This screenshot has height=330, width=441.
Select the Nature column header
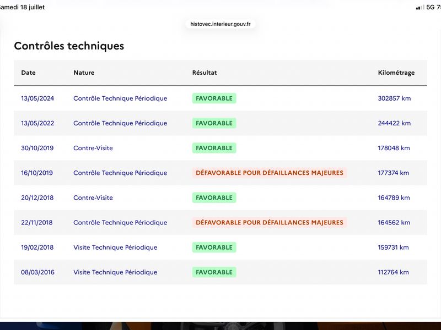point(84,73)
